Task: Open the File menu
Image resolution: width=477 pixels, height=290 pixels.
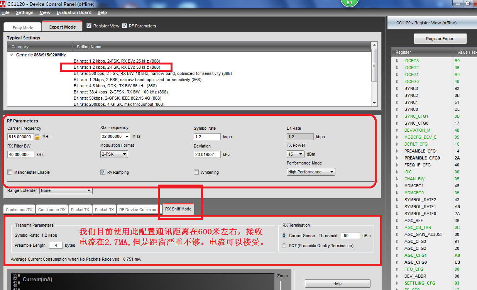Action: (6, 12)
